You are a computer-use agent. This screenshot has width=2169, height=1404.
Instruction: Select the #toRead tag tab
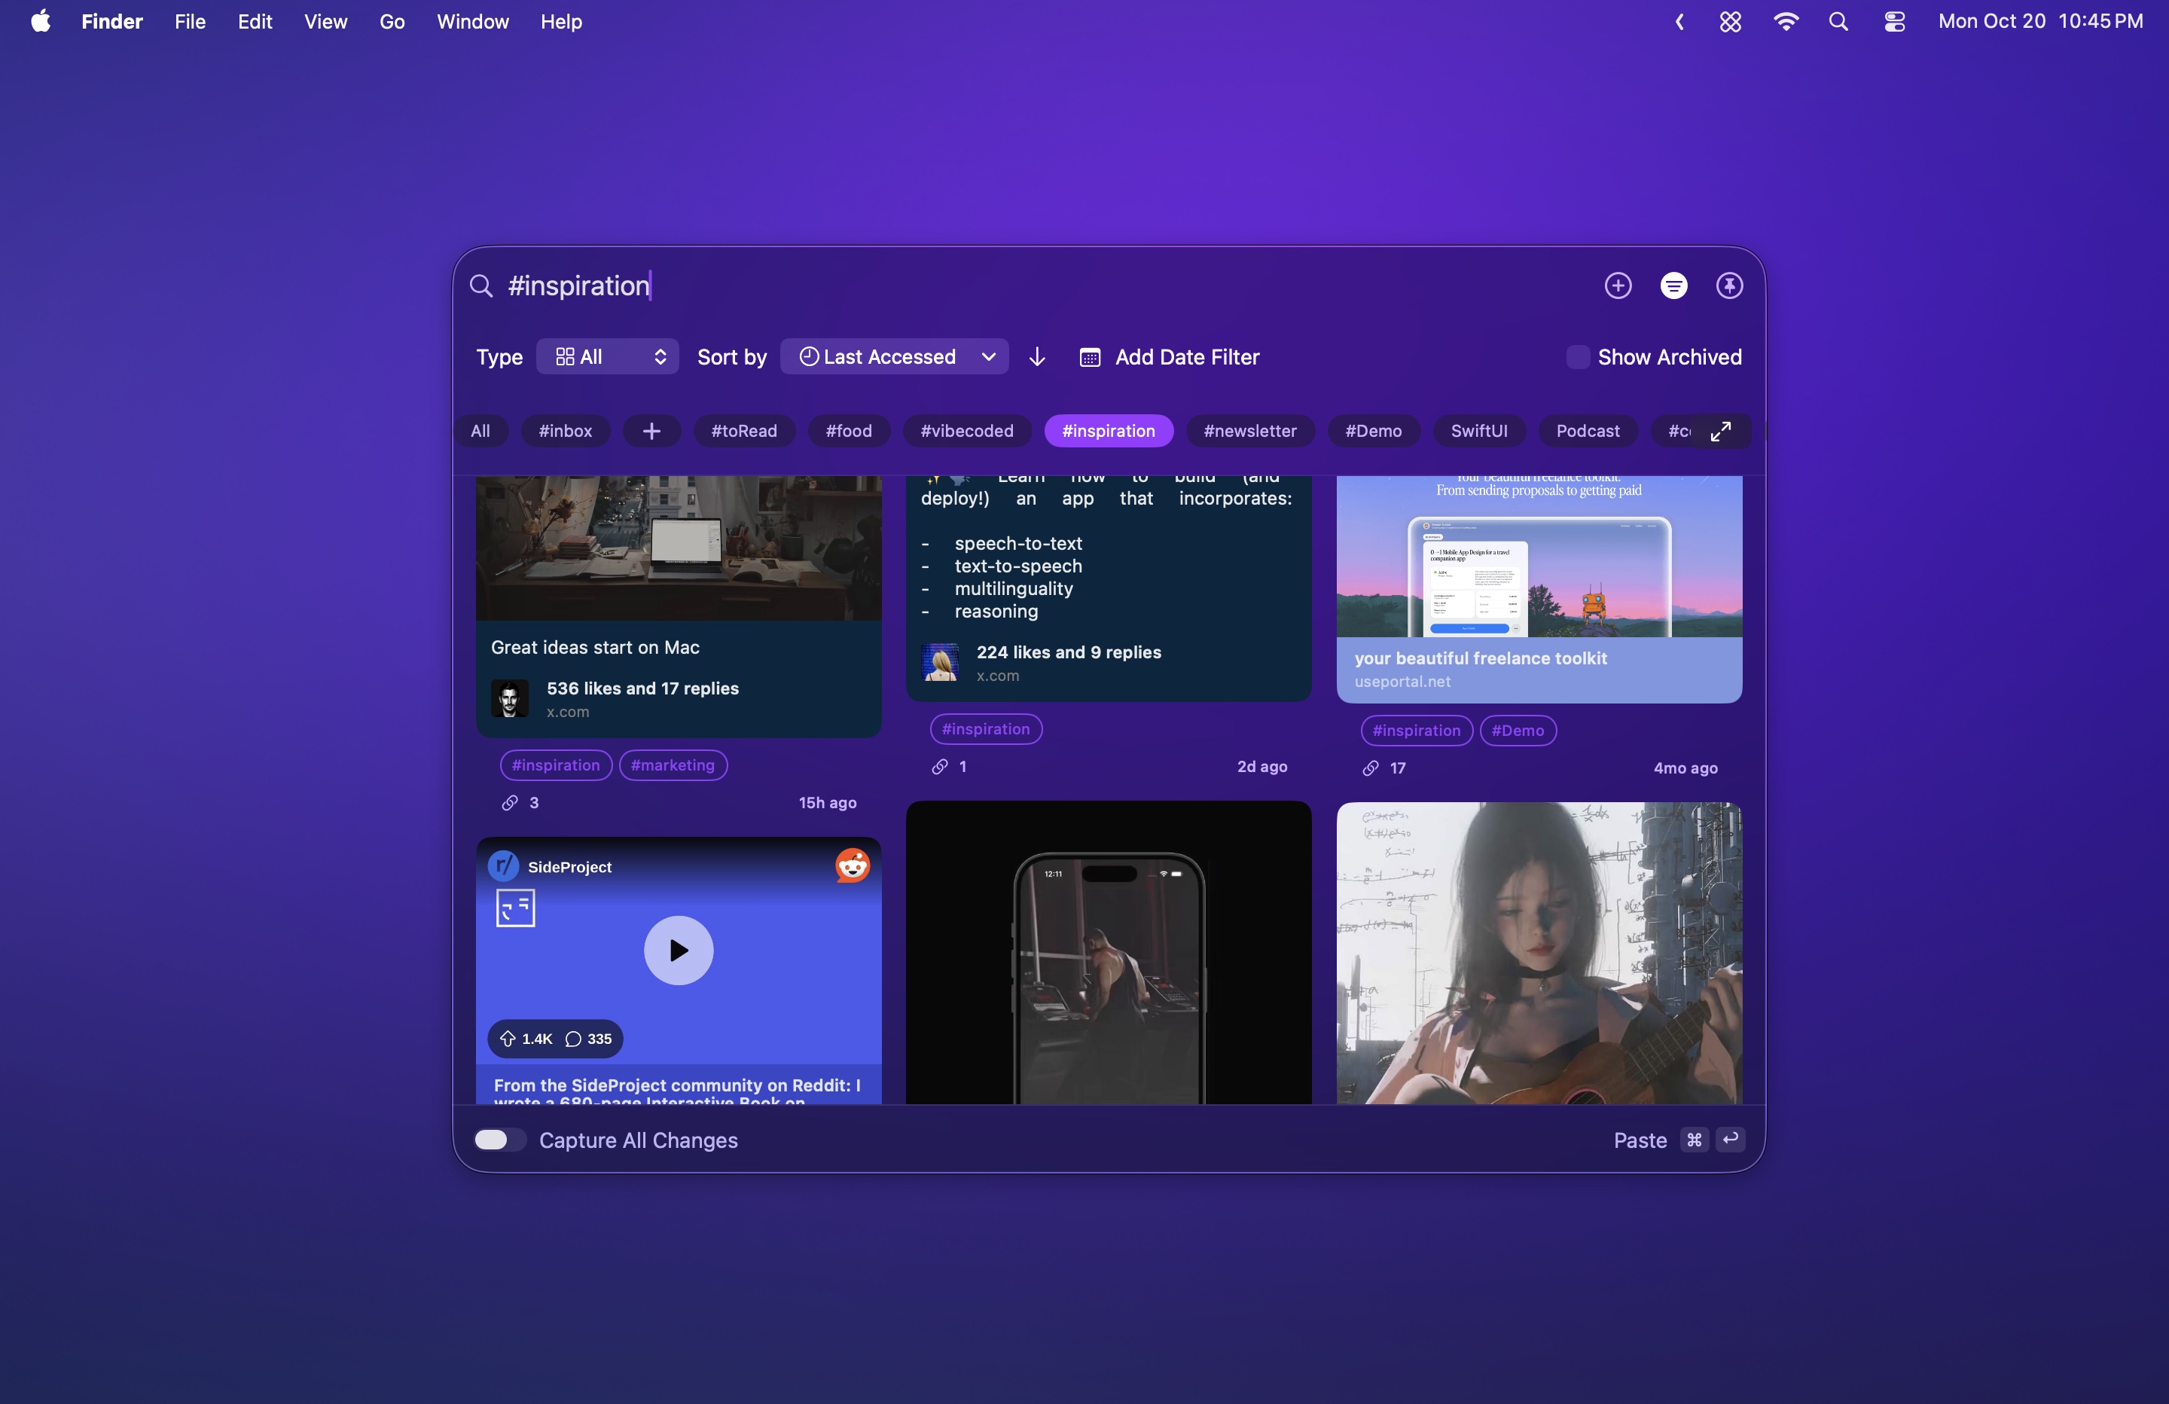coord(743,432)
